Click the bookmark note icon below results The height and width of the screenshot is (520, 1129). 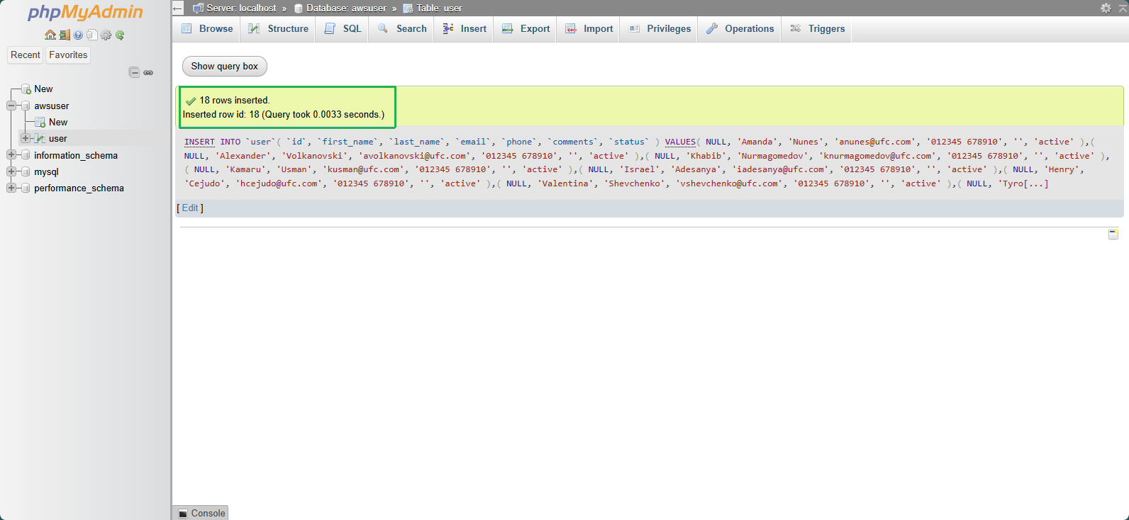click(x=1113, y=234)
